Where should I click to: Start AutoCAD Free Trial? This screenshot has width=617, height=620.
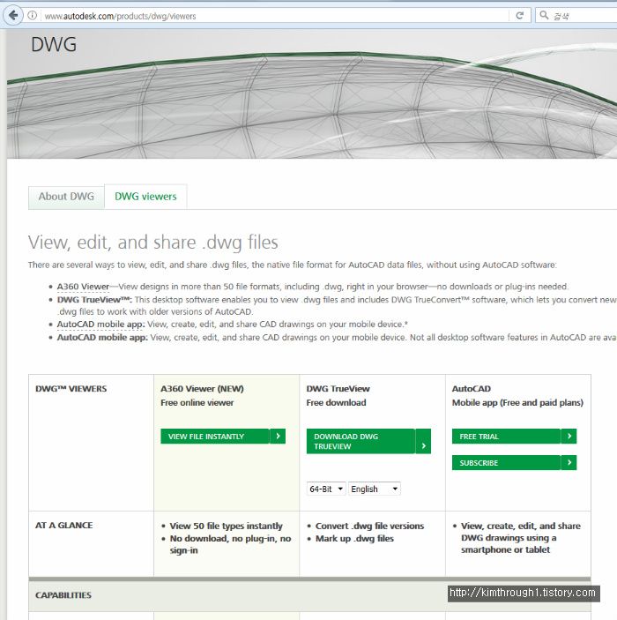[514, 437]
